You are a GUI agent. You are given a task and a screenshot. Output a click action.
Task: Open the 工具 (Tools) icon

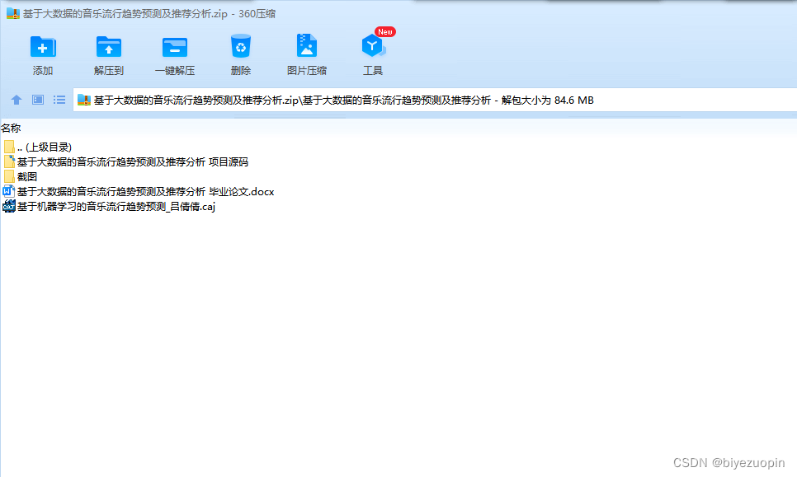[x=374, y=46]
